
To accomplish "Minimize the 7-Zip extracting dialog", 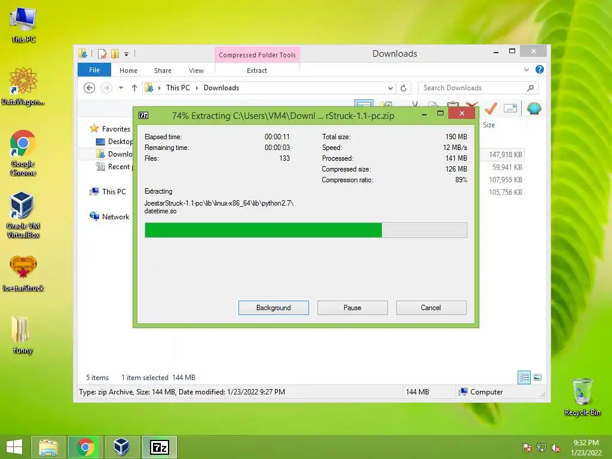I will coord(424,114).
